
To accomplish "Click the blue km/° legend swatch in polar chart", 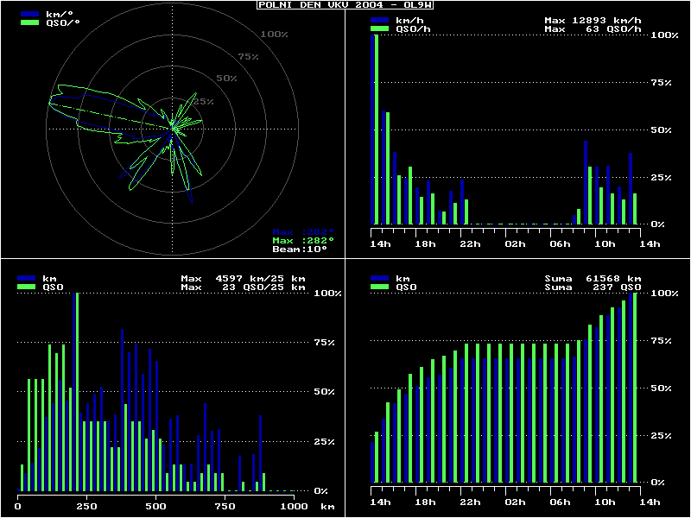I will pyautogui.click(x=30, y=14).
